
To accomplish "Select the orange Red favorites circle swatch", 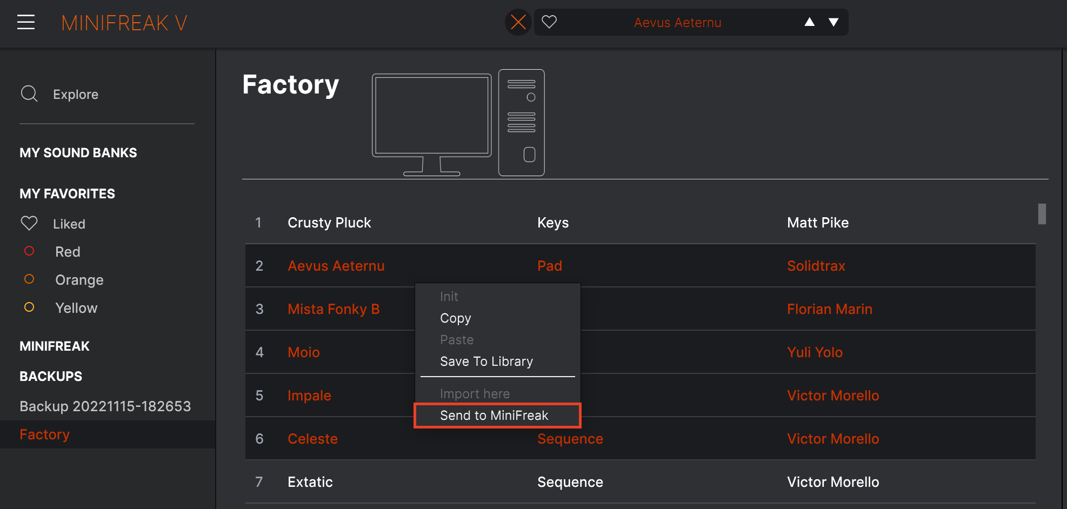I will click(29, 251).
